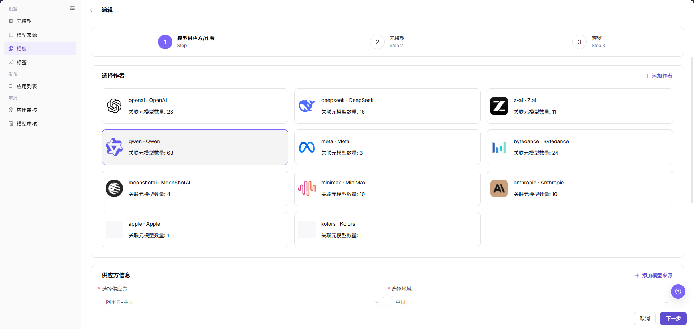Open the help question-mark button
Image resolution: width=694 pixels, height=329 pixels.
(x=678, y=291)
